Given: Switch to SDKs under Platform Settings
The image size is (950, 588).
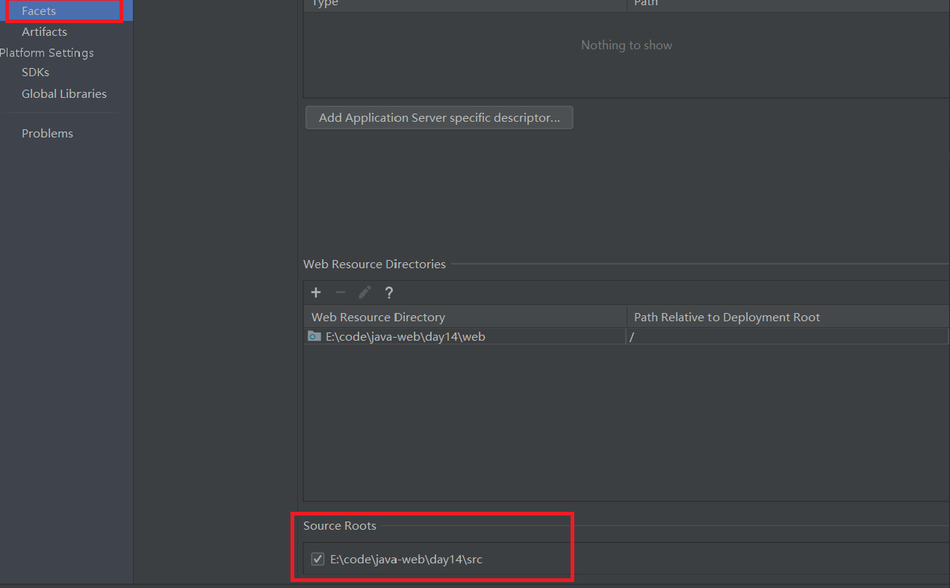Looking at the screenshot, I should pos(35,72).
